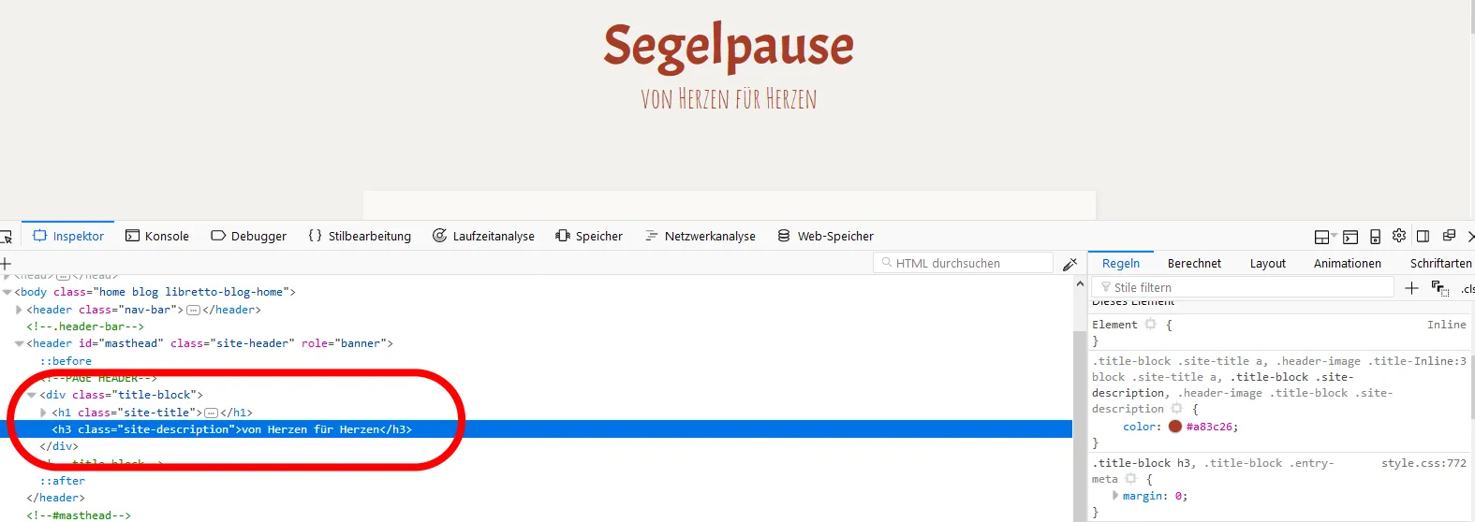Toggle the .cls class panel
This screenshot has height=522, width=1475.
click(1468, 289)
